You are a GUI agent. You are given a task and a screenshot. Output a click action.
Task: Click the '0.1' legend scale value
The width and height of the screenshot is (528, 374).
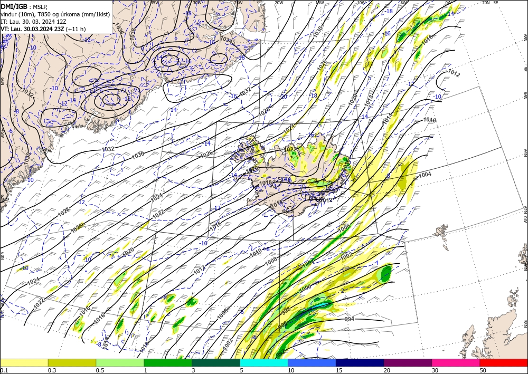point(4,370)
